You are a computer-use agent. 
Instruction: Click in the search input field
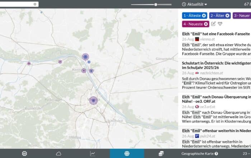(x=16, y=4)
